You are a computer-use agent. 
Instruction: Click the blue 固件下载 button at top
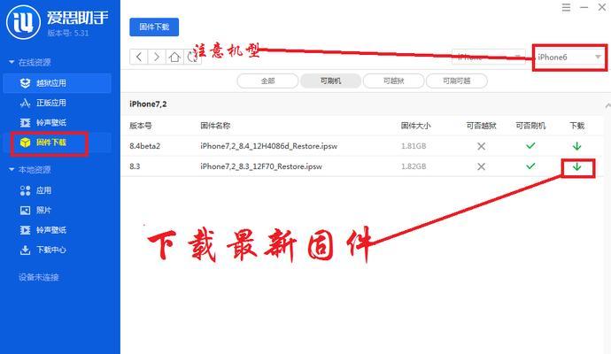[x=154, y=27]
